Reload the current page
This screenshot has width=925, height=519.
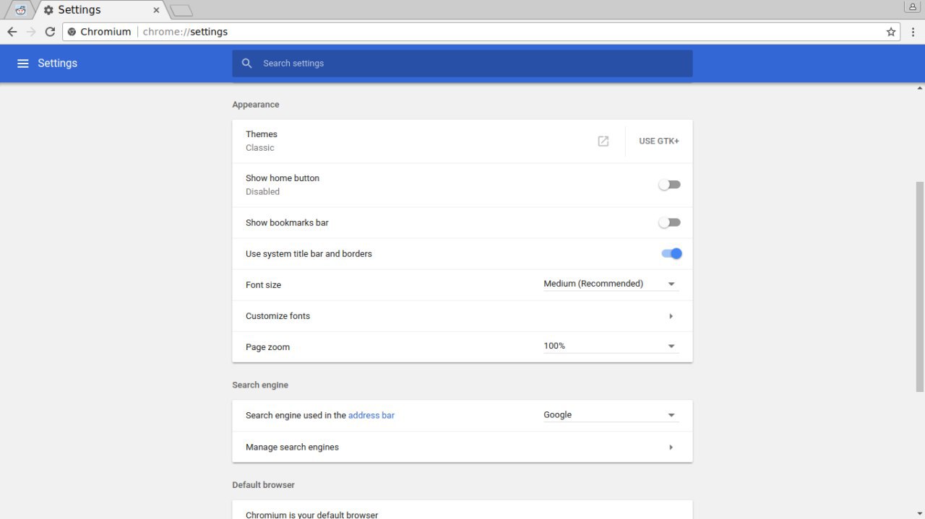50,32
